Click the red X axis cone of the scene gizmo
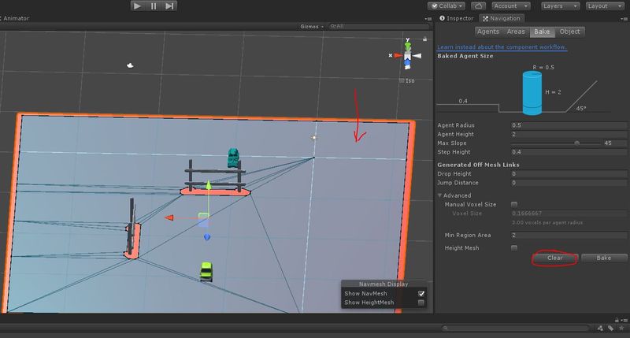Viewport: 630px width, 338px height. [x=398, y=55]
